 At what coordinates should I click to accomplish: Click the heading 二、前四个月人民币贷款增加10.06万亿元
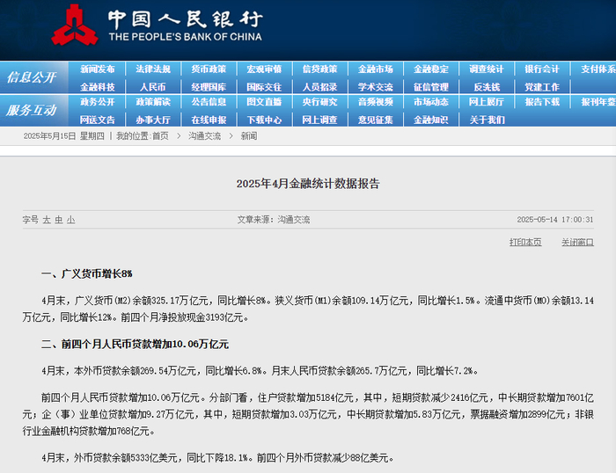(x=135, y=345)
